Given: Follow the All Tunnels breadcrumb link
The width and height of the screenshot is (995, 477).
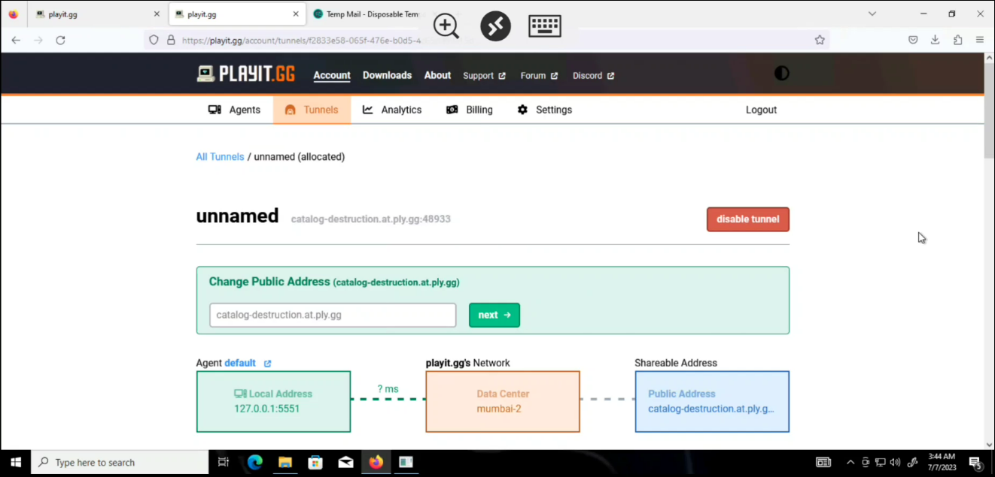Looking at the screenshot, I should pyautogui.click(x=220, y=157).
